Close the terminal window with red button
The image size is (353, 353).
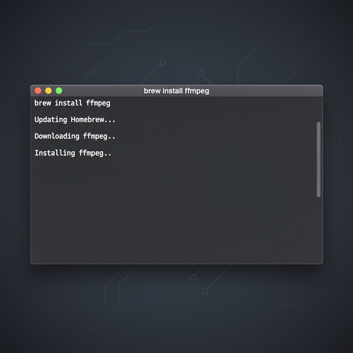pyautogui.click(x=38, y=91)
